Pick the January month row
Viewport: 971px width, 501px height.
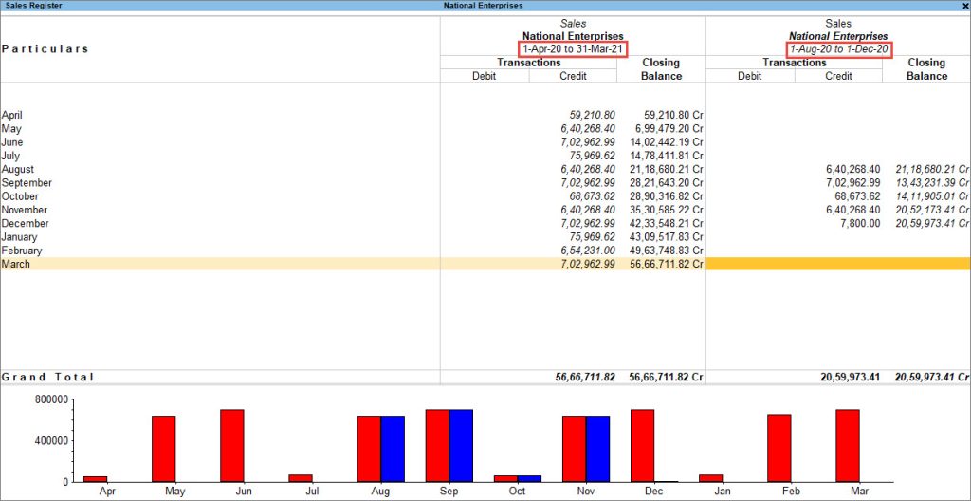click(x=20, y=237)
